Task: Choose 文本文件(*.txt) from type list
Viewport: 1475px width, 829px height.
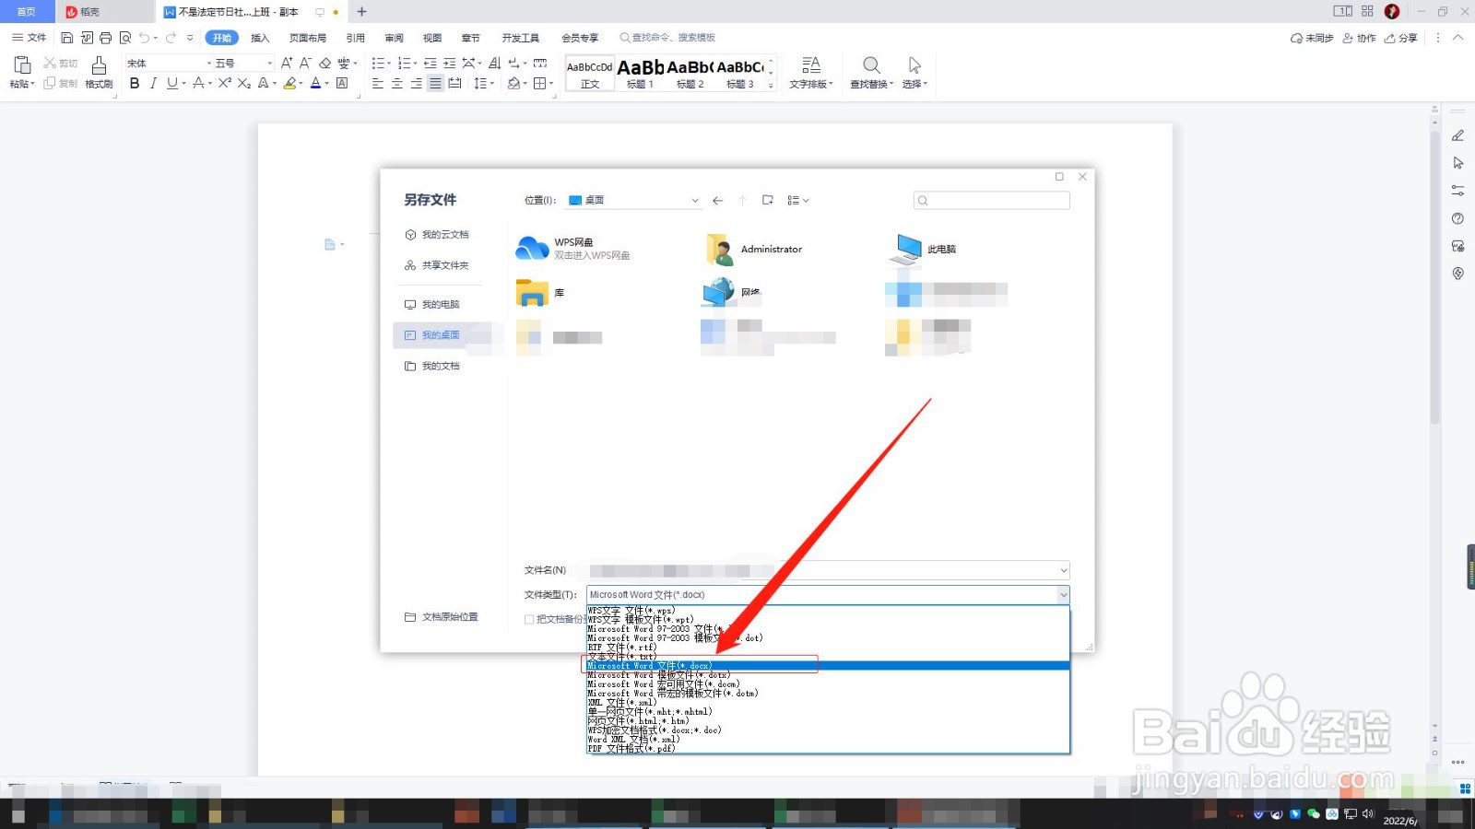Action: tap(828, 657)
